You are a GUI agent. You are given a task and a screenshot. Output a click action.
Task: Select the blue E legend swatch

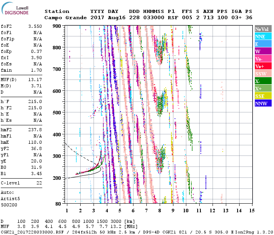(x=263, y=44)
